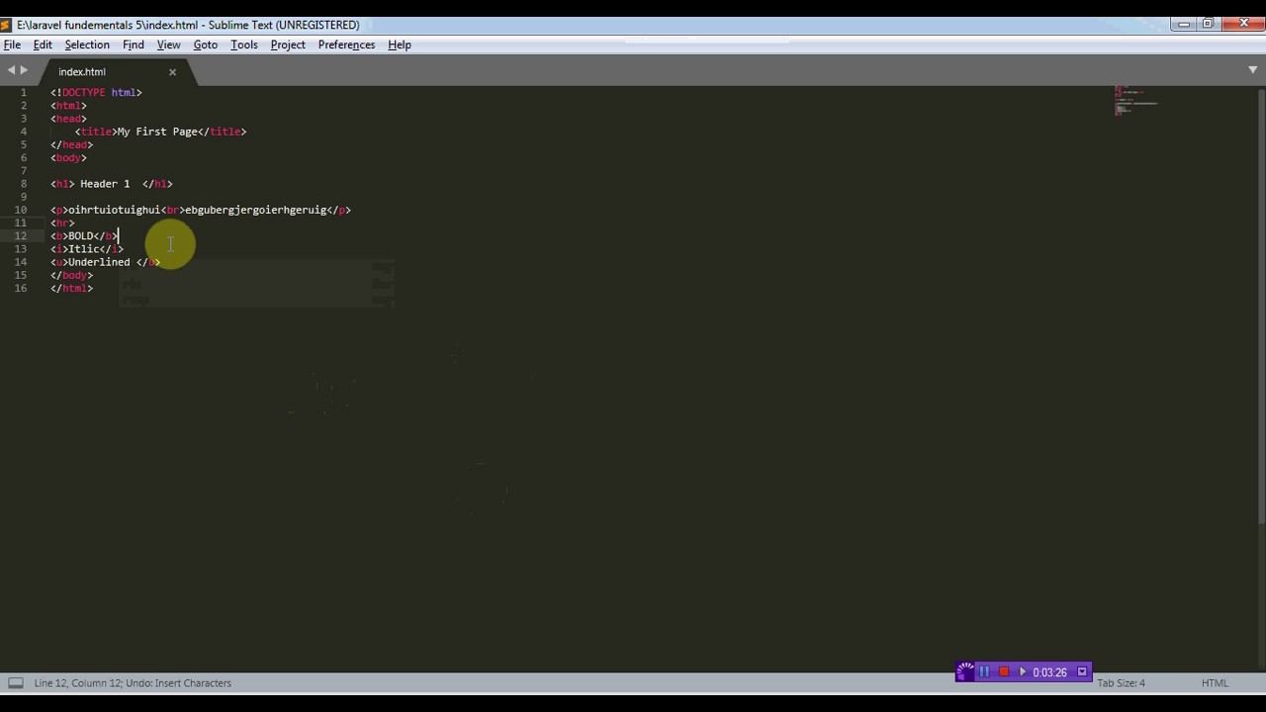Click the code minimap preview
This screenshot has height=712, width=1266.
1135,100
